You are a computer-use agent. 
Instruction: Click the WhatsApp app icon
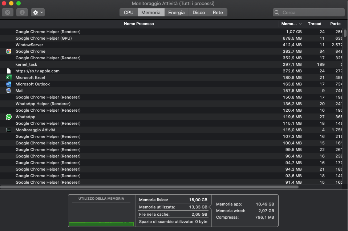[9, 117]
